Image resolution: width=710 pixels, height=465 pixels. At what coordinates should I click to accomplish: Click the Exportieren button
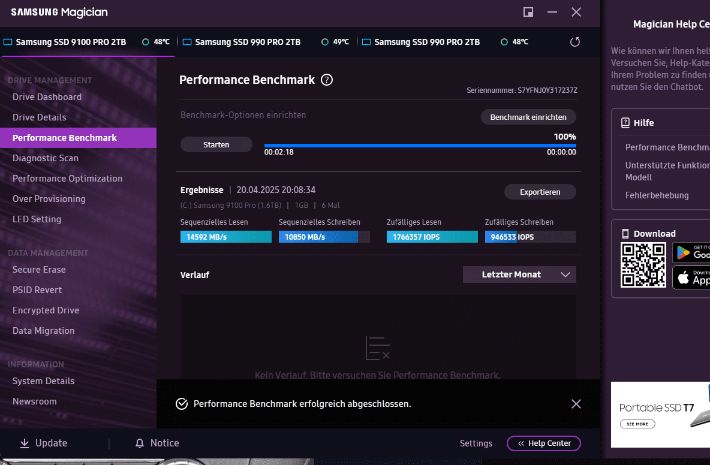pos(540,192)
